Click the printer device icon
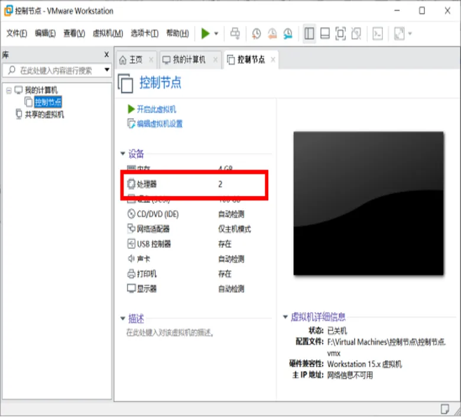The image size is (461, 418). coord(131,274)
